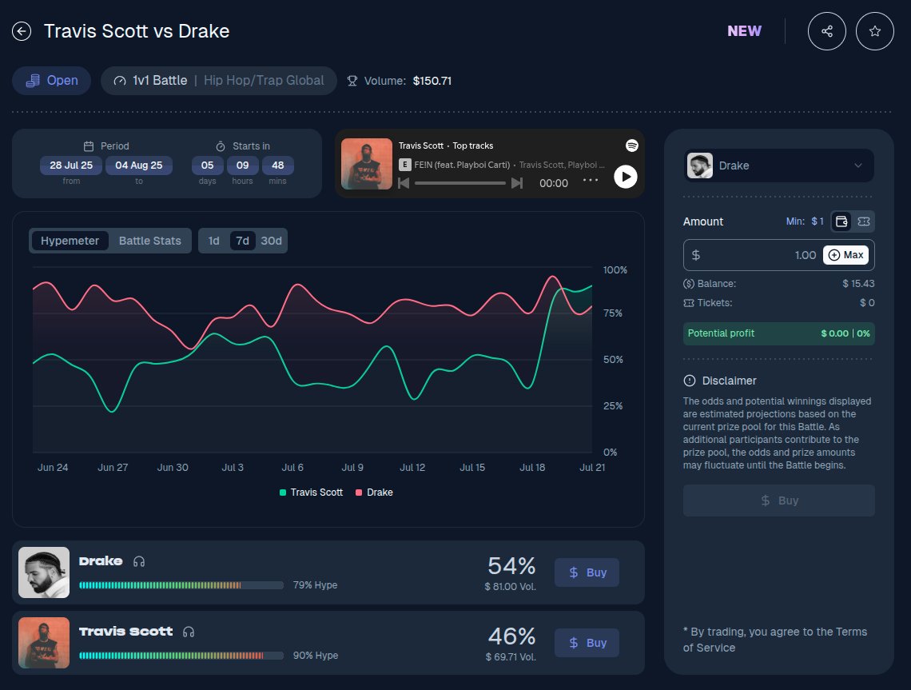Click Travis Scott's 46% share value
This screenshot has width=911, height=690.
coord(511,636)
